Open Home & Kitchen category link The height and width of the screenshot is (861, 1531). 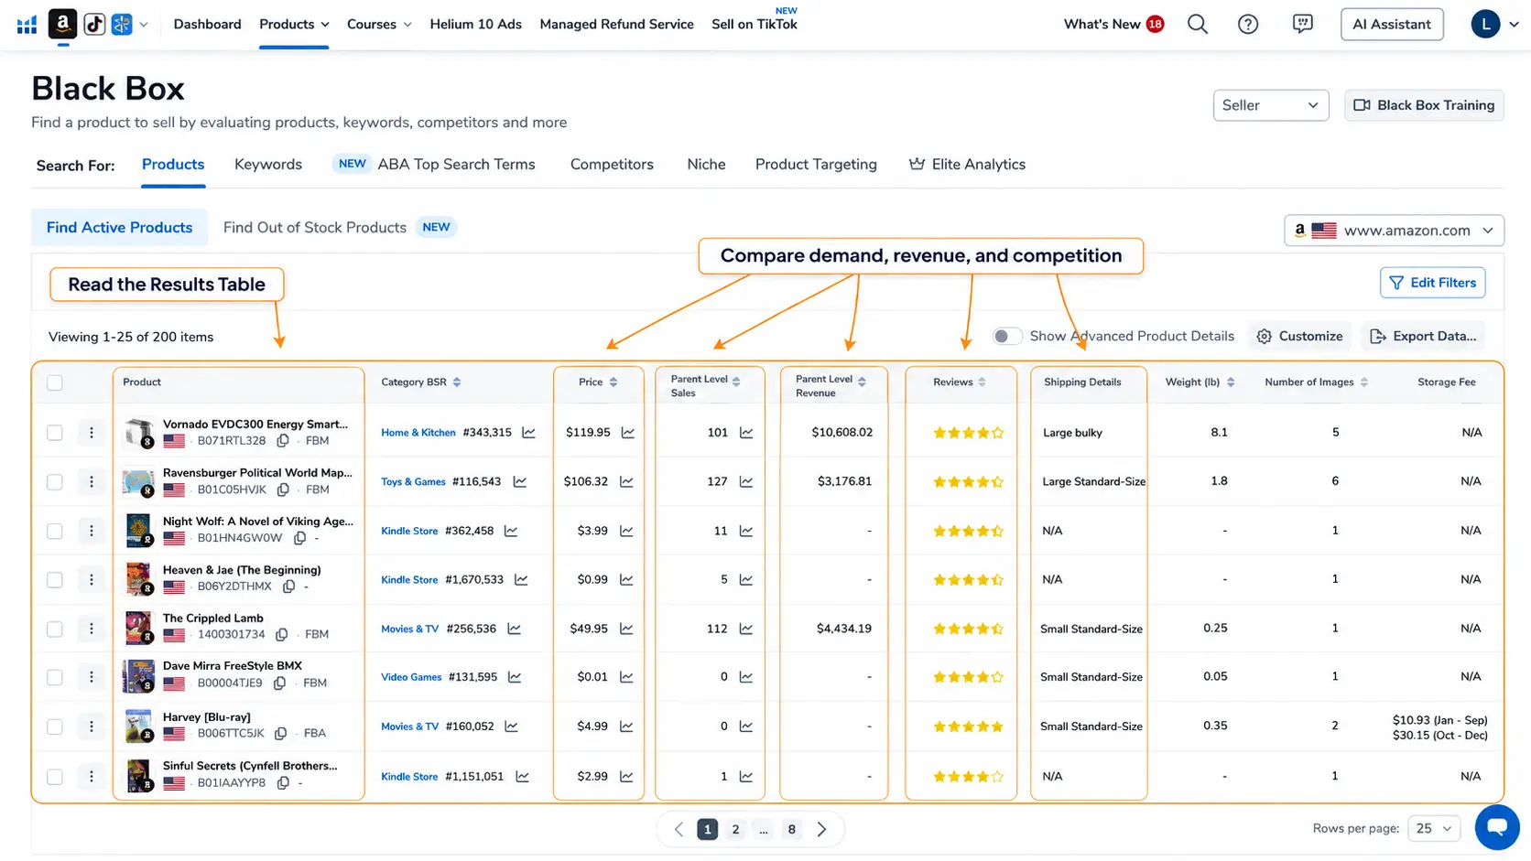(x=418, y=433)
